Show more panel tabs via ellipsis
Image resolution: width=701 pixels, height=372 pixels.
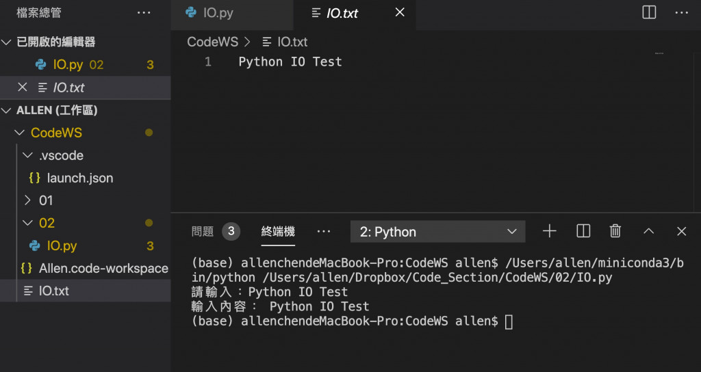coord(324,232)
